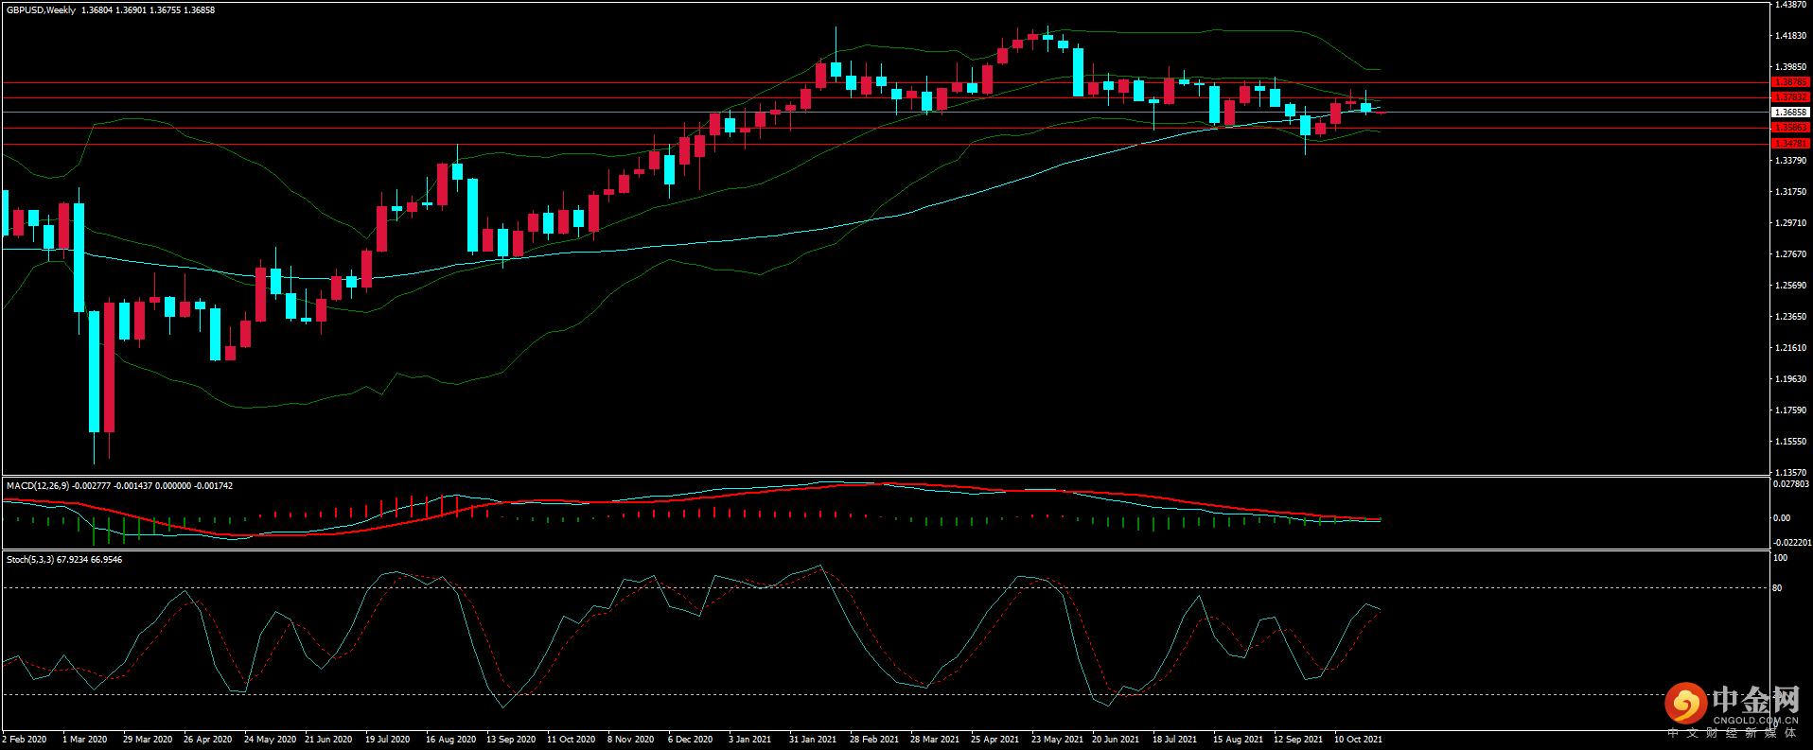Click the 1.13570 price axis label
The height and width of the screenshot is (750, 1813).
point(1790,472)
